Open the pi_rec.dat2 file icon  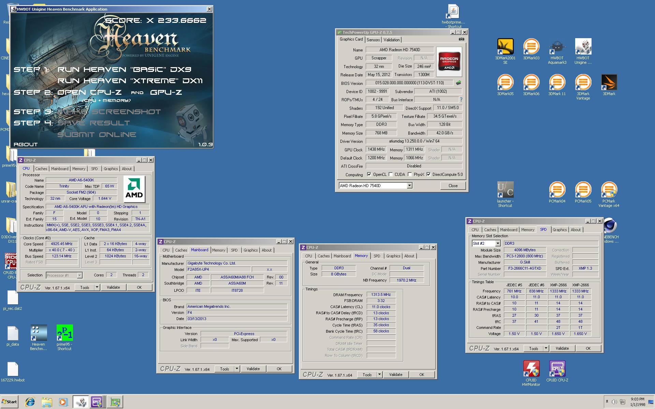point(13,300)
